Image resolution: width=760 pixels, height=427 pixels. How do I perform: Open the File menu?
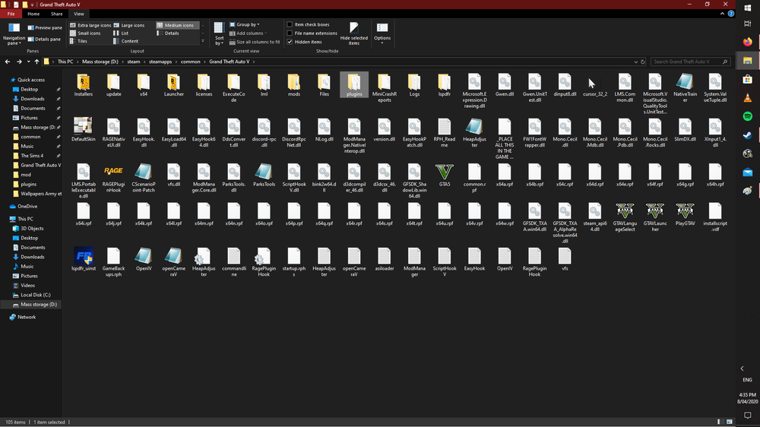pos(11,14)
